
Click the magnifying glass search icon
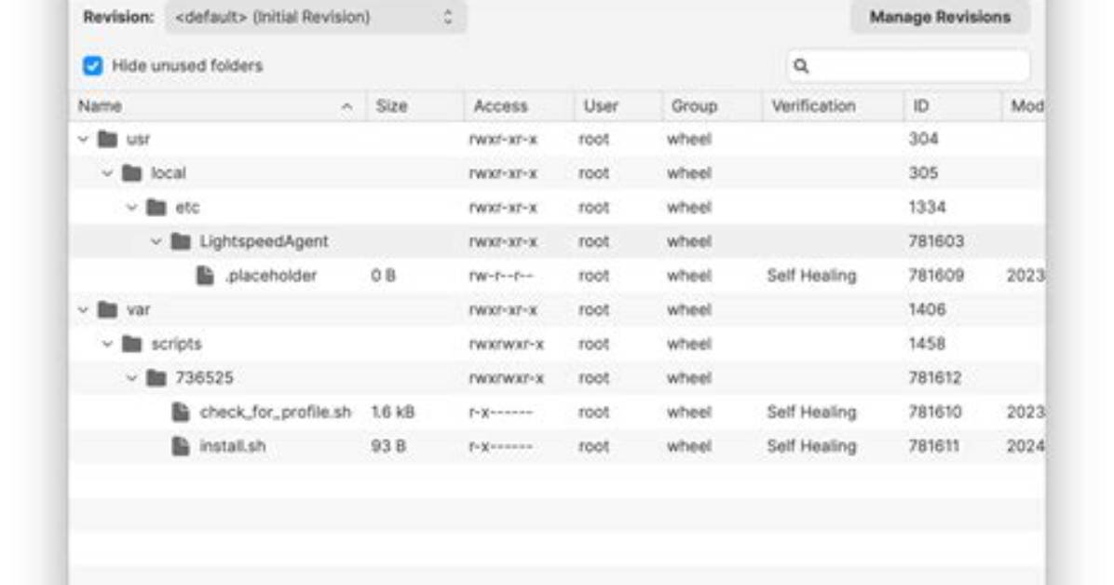pos(801,66)
